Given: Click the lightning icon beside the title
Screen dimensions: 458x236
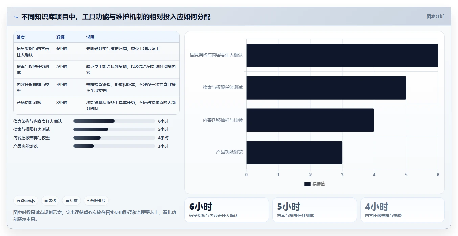Looking at the screenshot, I should (x=16, y=17).
